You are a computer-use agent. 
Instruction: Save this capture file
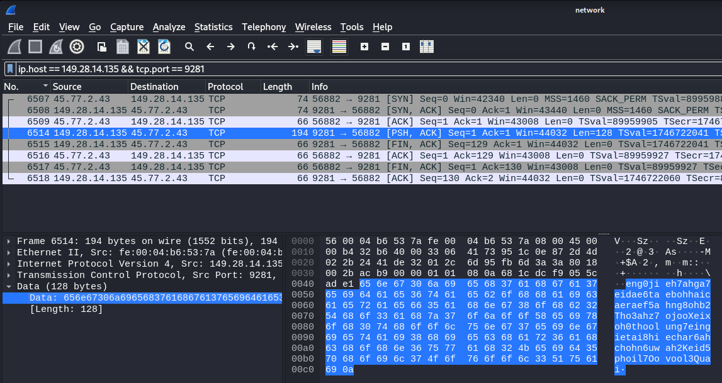pyautogui.click(x=123, y=47)
